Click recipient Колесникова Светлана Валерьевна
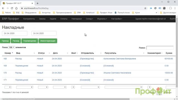 tap(120, 59)
